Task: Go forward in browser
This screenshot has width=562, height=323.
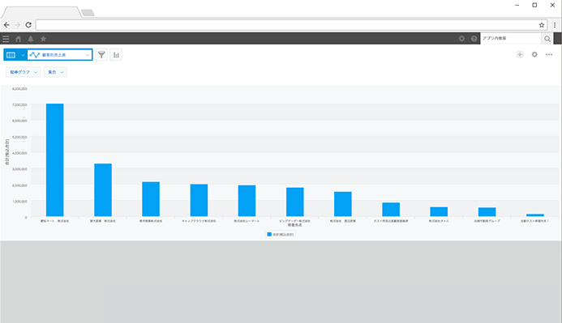Action: click(x=17, y=24)
